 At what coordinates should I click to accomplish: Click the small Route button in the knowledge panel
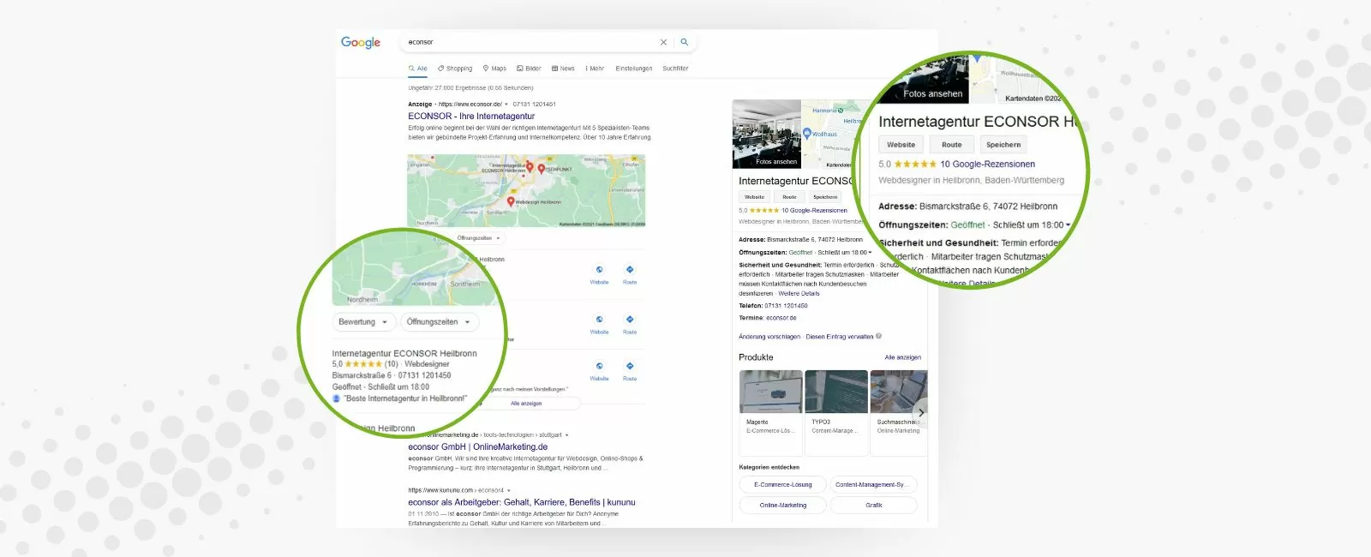click(x=789, y=197)
